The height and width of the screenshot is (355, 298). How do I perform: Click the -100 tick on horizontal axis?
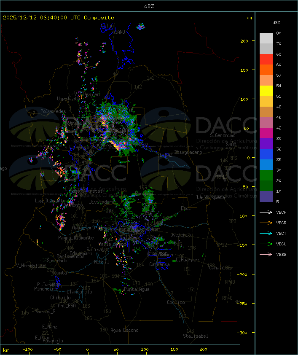[x=27, y=350]
